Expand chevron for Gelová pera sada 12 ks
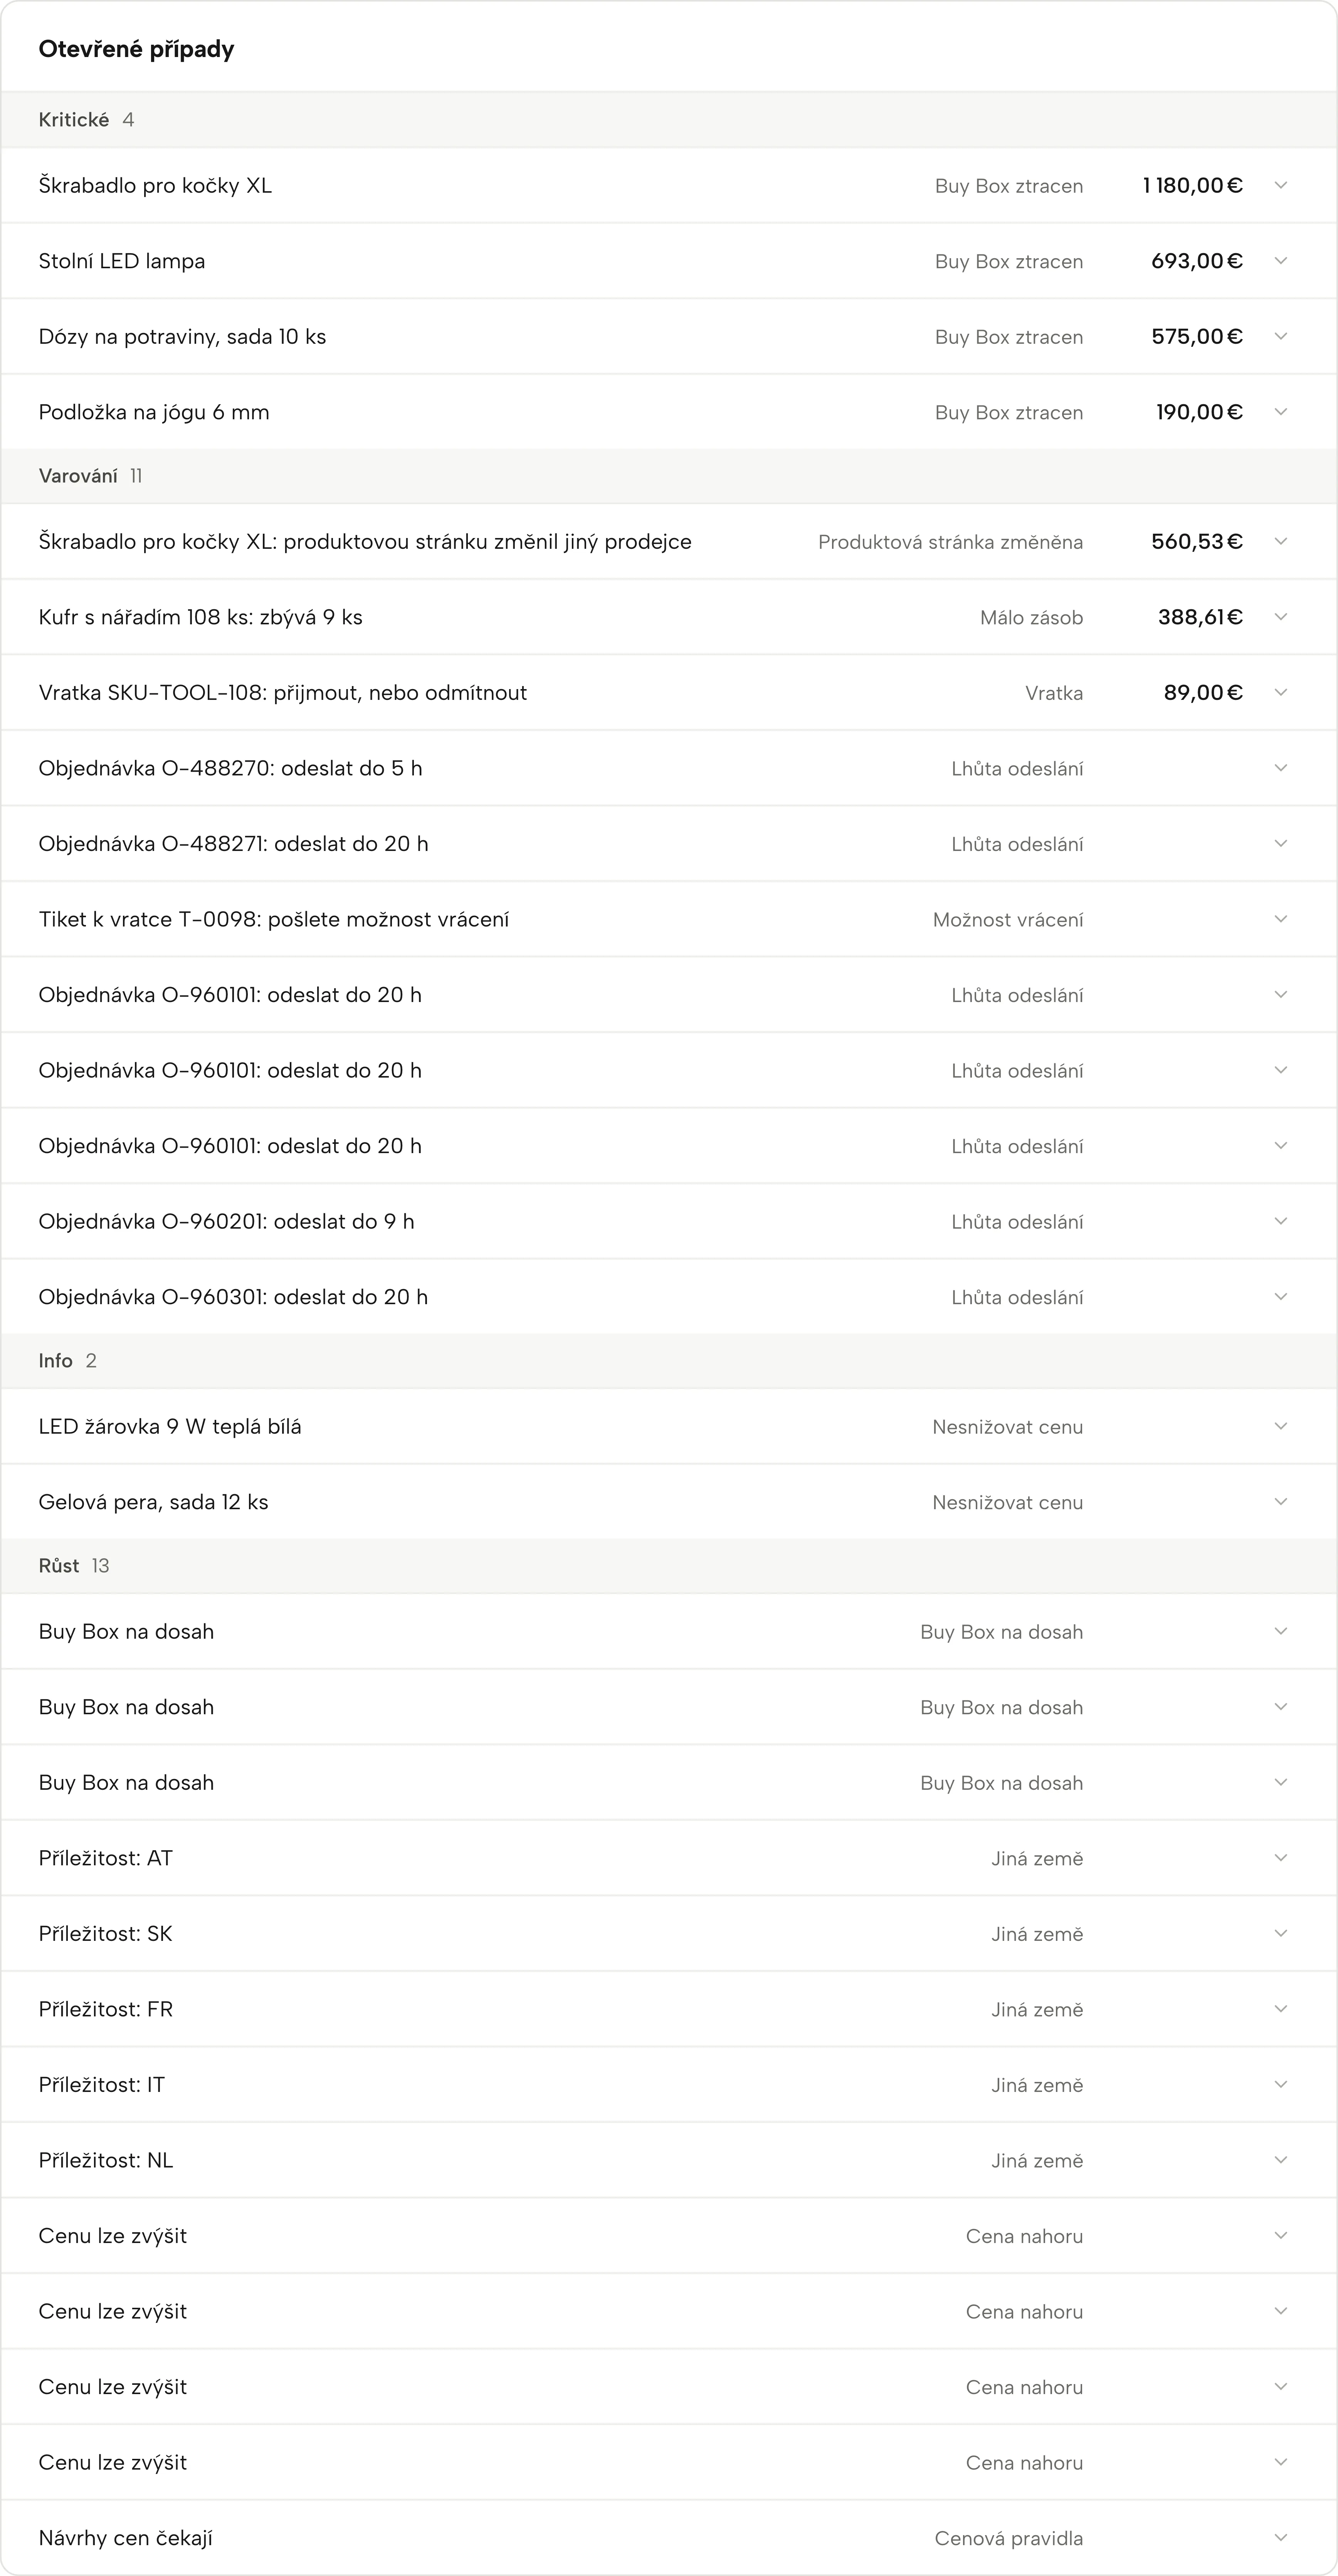The width and height of the screenshot is (1338, 2576). [x=1280, y=1502]
